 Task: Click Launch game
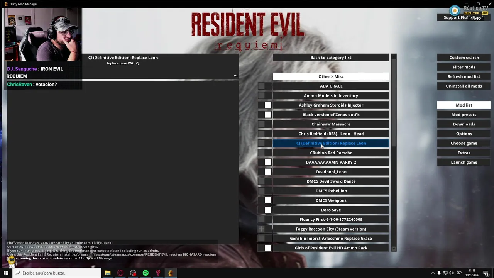click(x=464, y=162)
